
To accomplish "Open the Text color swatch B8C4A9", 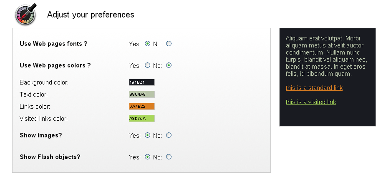I will click(x=142, y=94).
